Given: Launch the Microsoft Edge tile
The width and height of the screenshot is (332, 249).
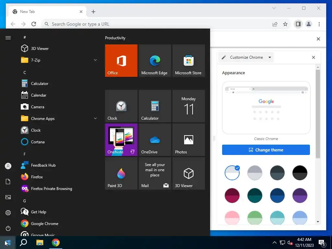Looking at the screenshot, I should [155, 61].
